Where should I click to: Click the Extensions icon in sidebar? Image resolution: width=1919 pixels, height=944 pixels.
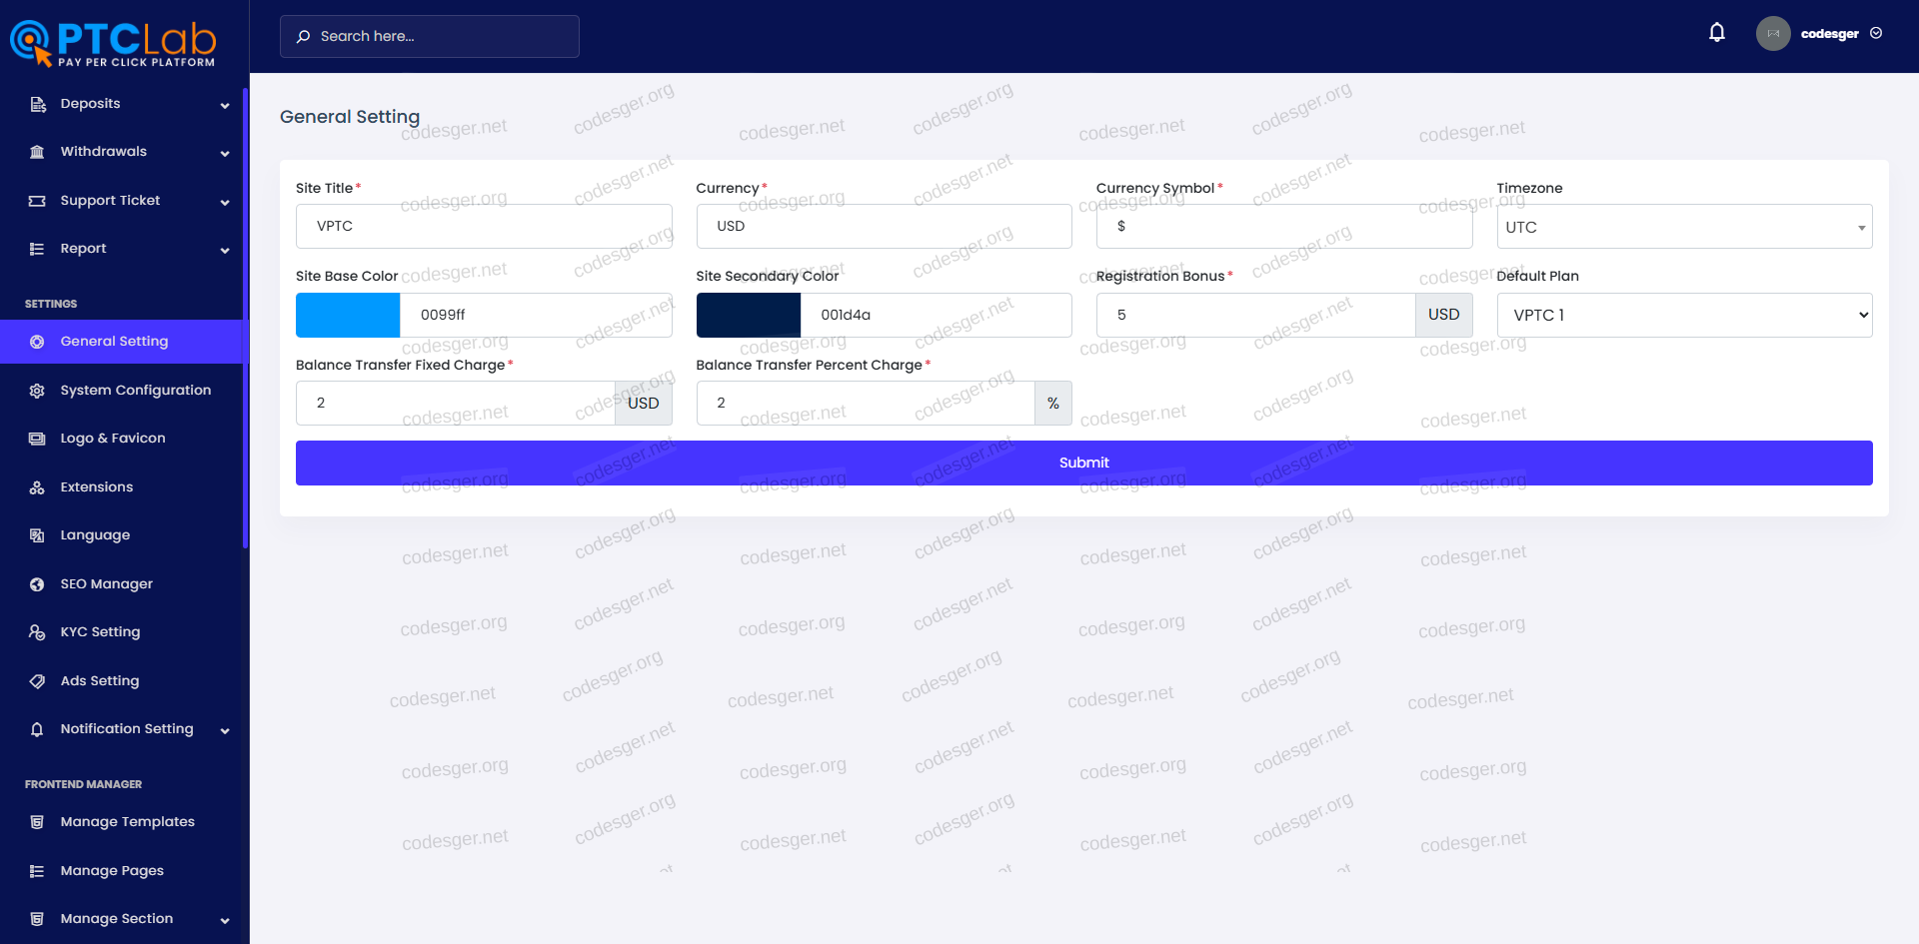[x=37, y=487]
